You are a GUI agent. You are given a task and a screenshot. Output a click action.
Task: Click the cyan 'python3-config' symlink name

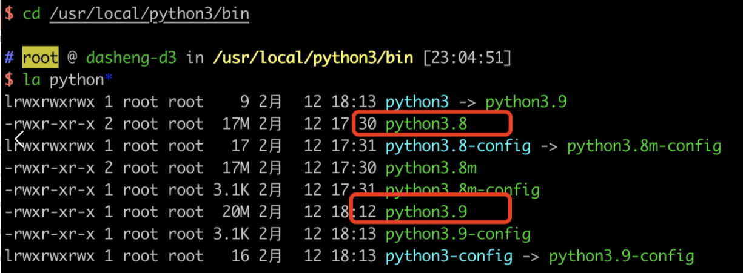(449, 256)
